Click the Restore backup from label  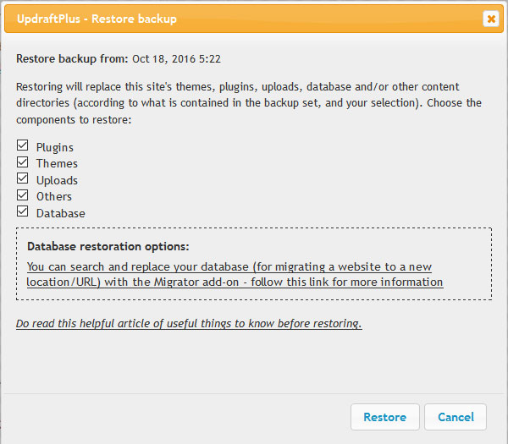coord(72,59)
